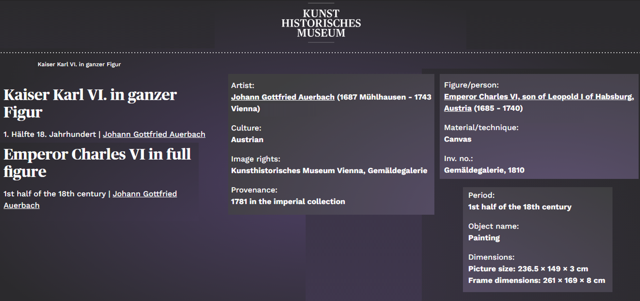Open the artist link in the Artist field

282,97
